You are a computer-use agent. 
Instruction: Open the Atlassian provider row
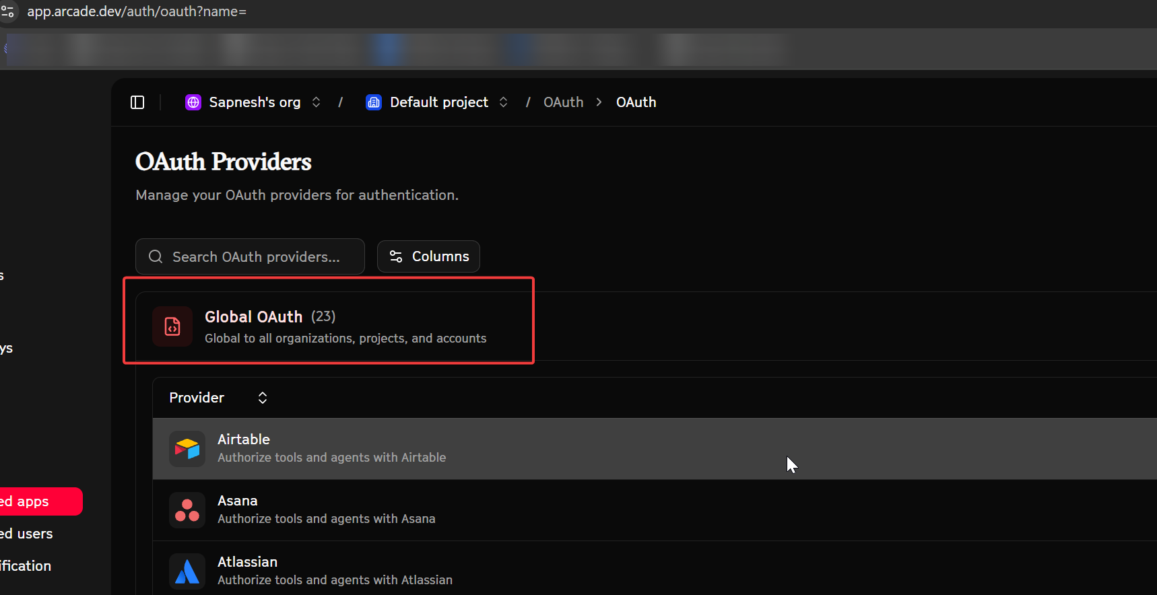(x=655, y=569)
